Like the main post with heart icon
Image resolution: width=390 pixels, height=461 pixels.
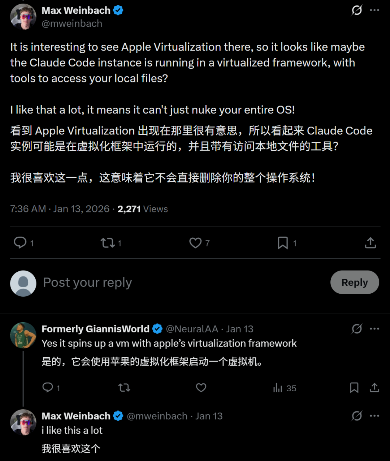pos(195,243)
